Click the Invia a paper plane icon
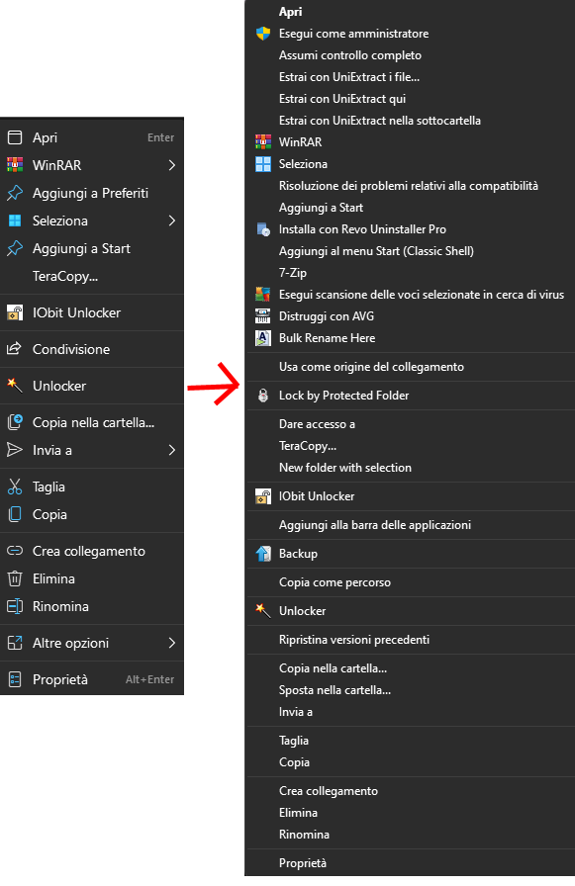The image size is (575, 886). [15, 450]
